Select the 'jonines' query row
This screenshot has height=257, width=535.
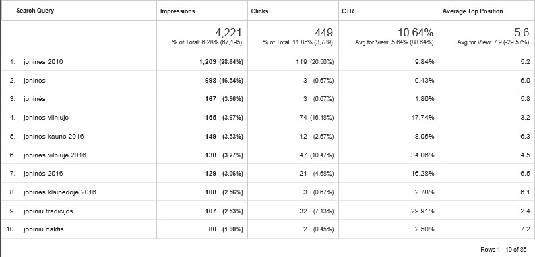[x=34, y=81]
